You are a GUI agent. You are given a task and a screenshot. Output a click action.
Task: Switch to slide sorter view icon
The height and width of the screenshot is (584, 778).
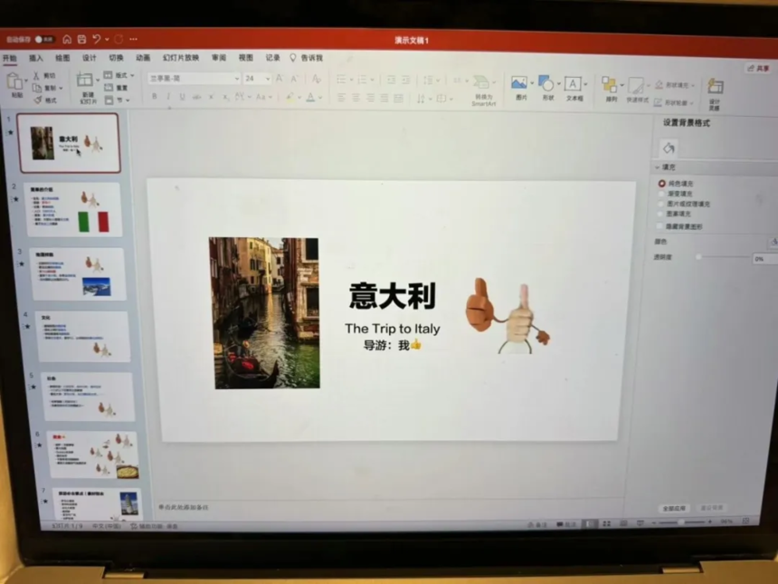click(x=606, y=523)
